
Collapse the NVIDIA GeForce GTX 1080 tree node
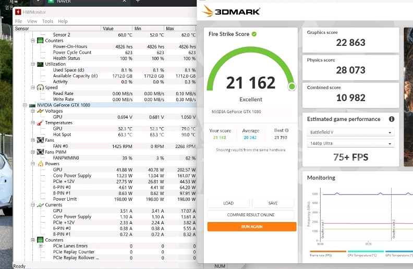click(25, 105)
